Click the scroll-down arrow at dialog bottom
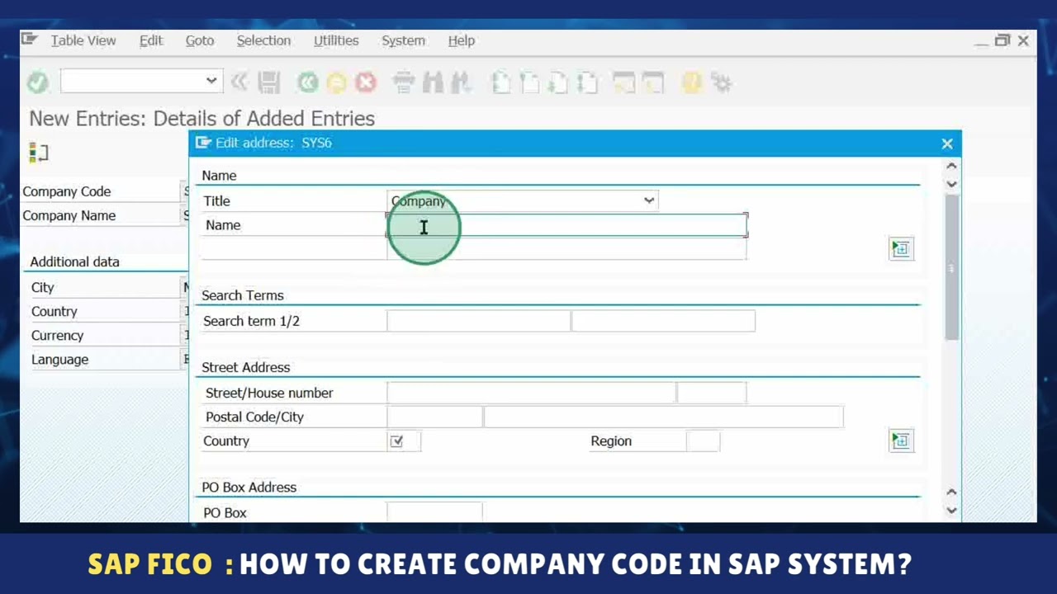Screen dimensions: 1057x594 tap(951, 511)
